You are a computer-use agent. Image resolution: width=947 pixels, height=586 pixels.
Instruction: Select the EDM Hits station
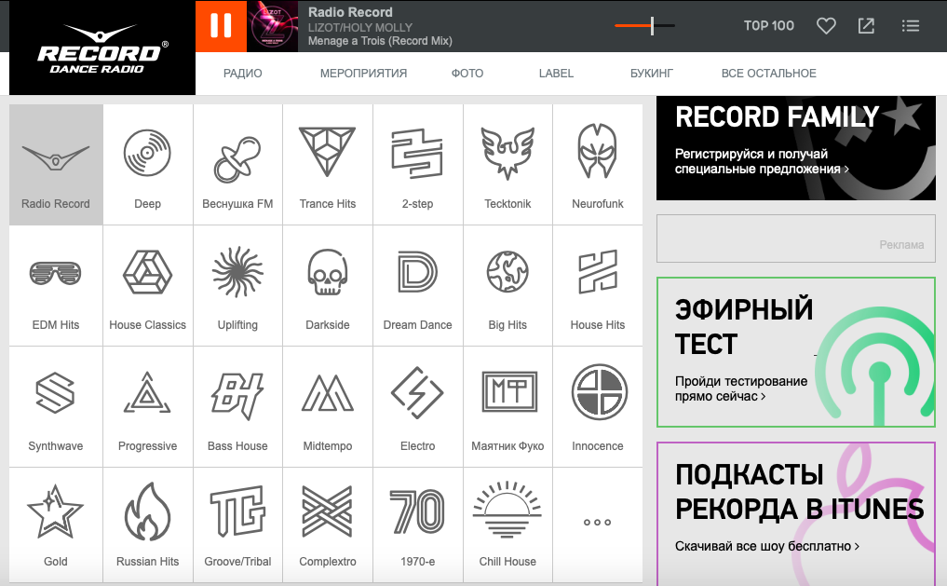[x=56, y=286]
